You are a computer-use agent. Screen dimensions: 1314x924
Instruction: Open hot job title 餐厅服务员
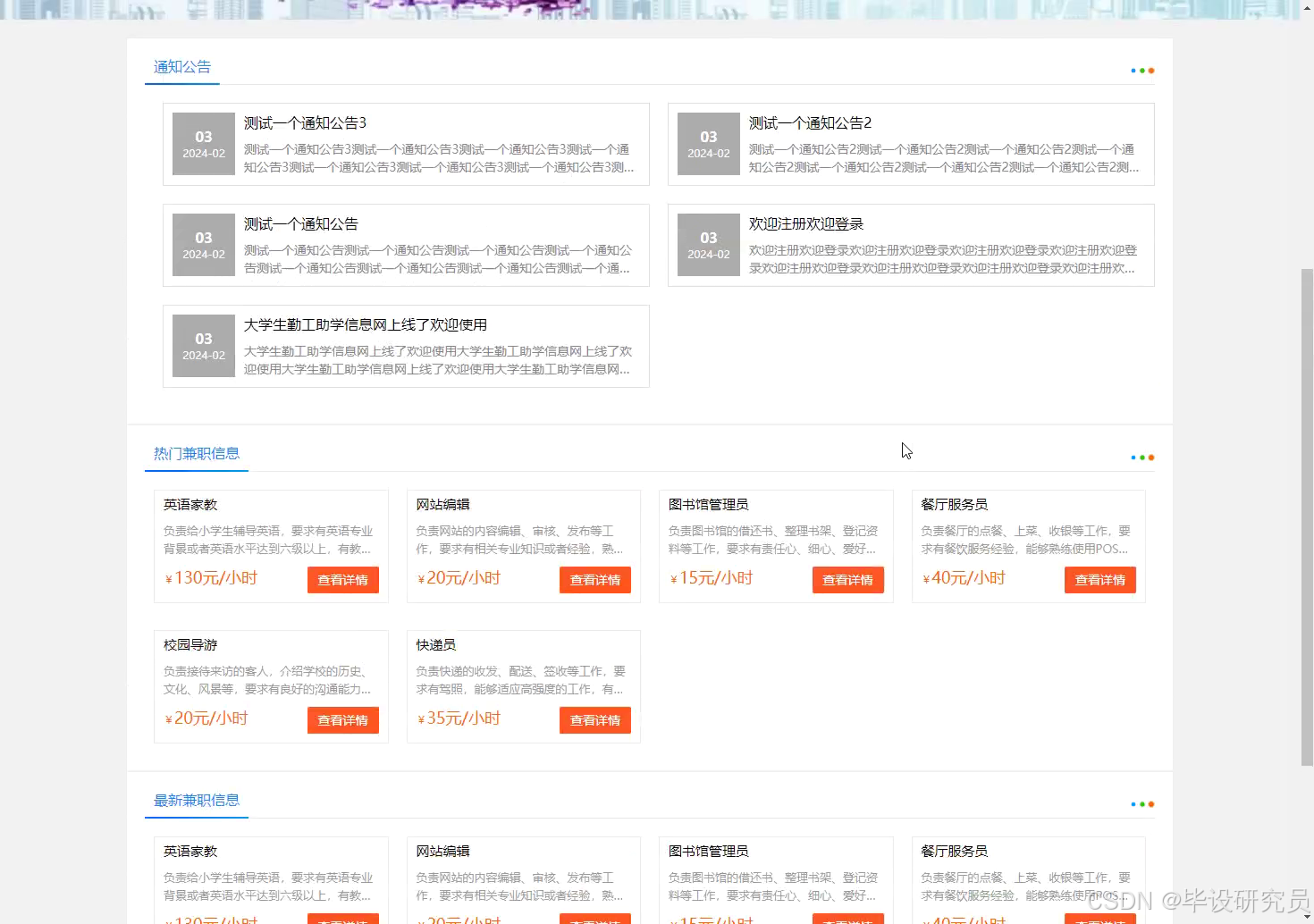(955, 505)
